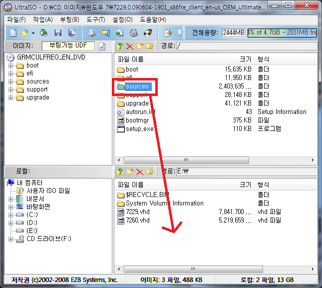Create a new image with the New icon
This screenshot has height=288, width=322.
tap(13, 33)
